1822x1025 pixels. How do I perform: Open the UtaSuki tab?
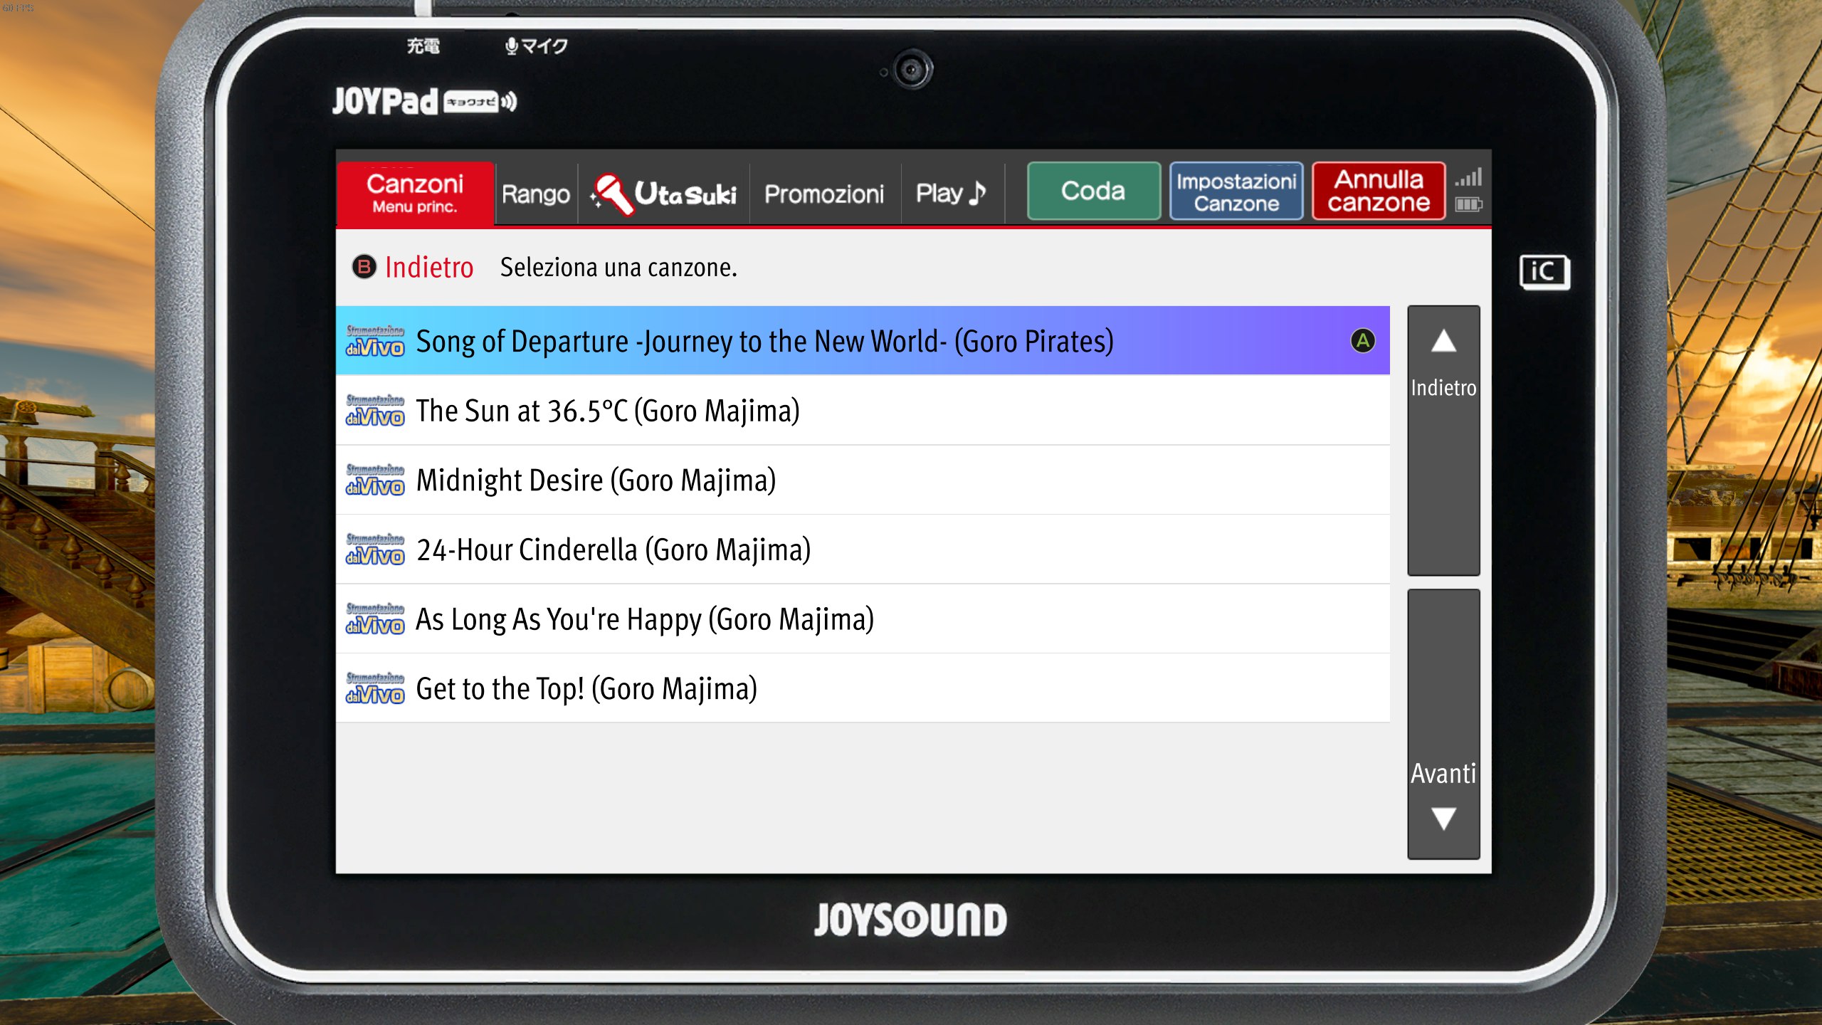click(663, 194)
